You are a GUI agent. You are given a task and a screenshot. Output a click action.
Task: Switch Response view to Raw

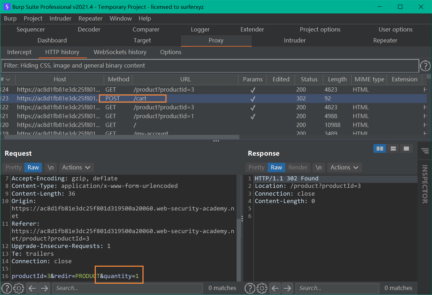pyautogui.click(x=276, y=167)
